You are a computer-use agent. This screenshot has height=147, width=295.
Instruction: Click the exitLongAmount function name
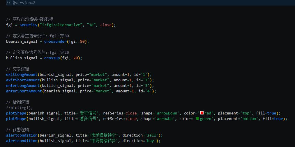[22, 75]
